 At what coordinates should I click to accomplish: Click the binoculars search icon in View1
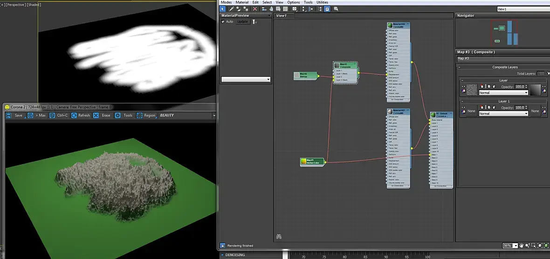tap(279, 237)
